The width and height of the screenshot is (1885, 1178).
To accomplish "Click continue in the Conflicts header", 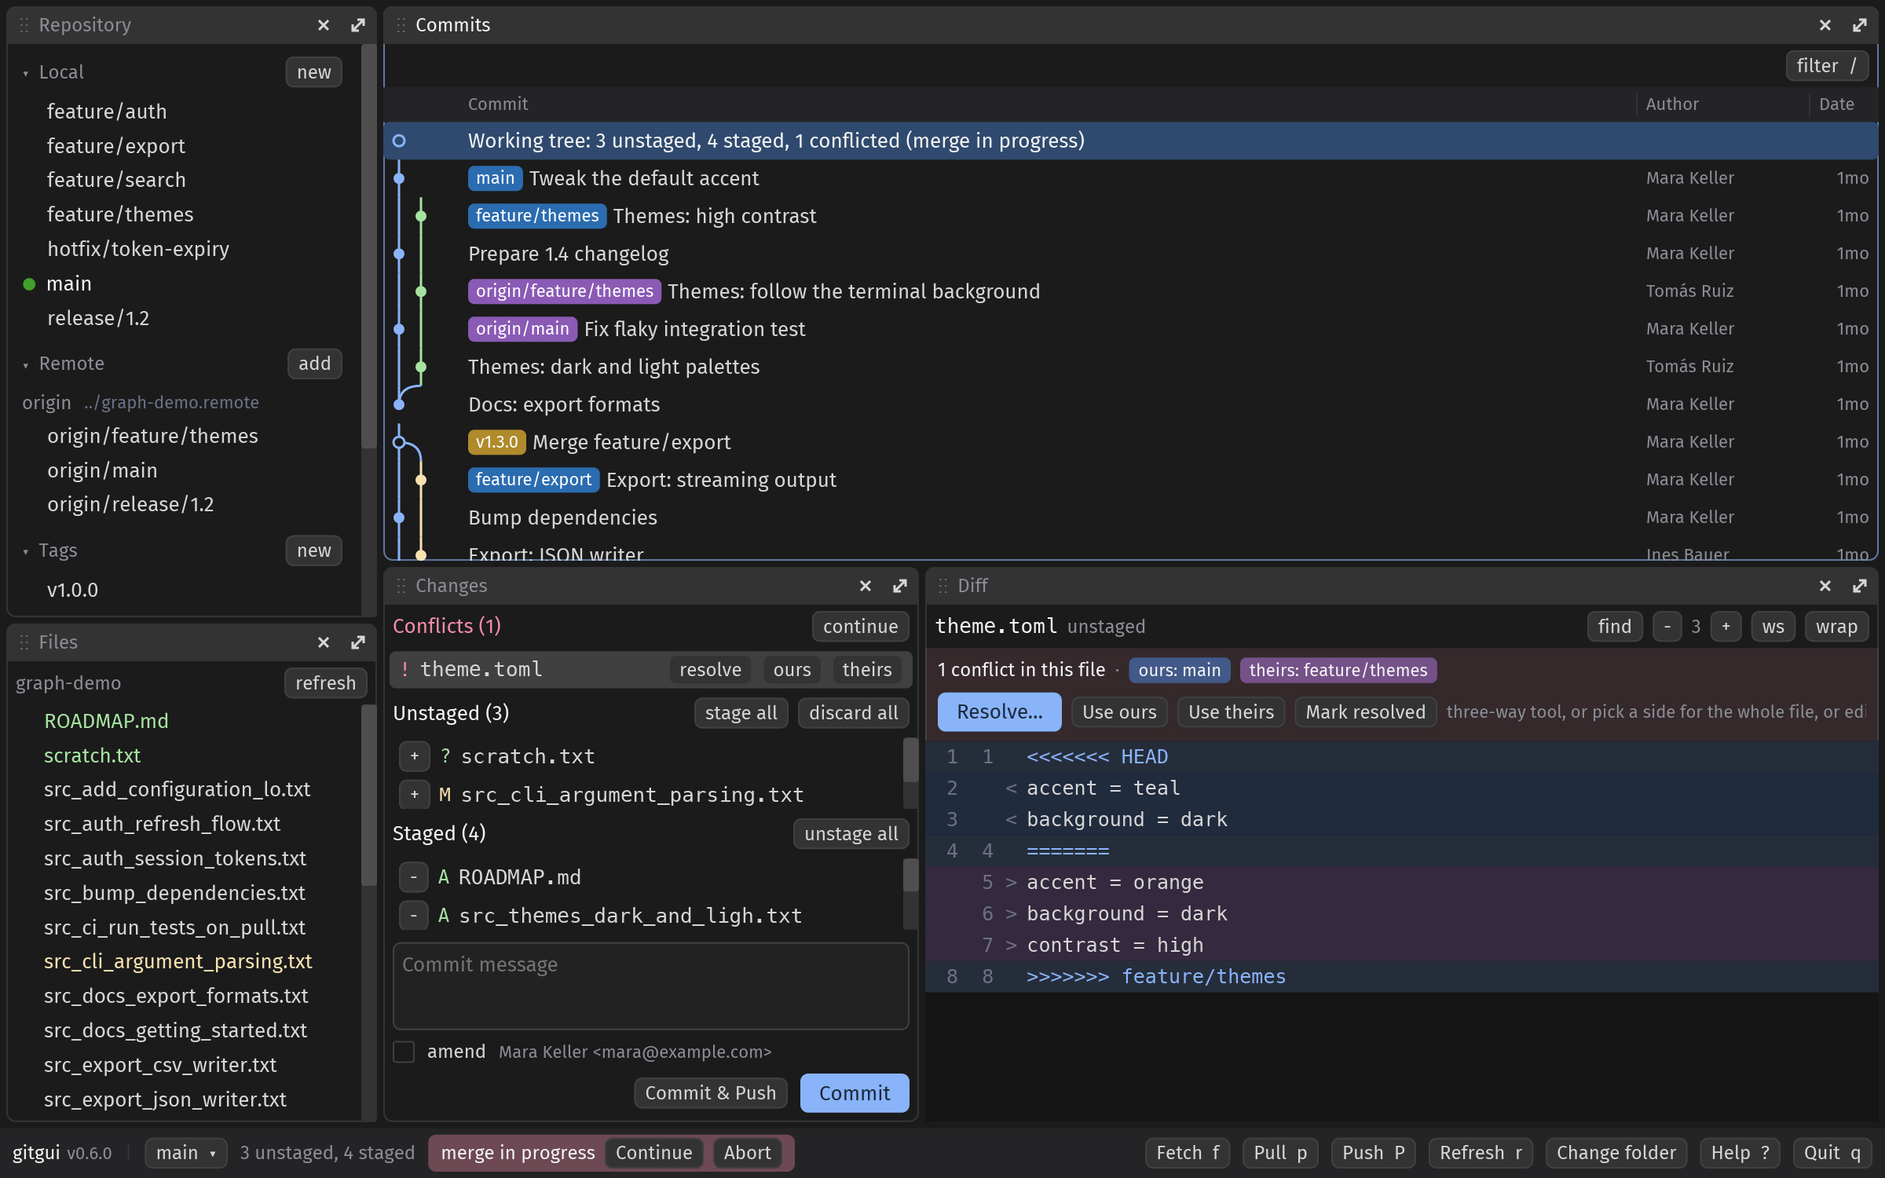I will [861, 627].
